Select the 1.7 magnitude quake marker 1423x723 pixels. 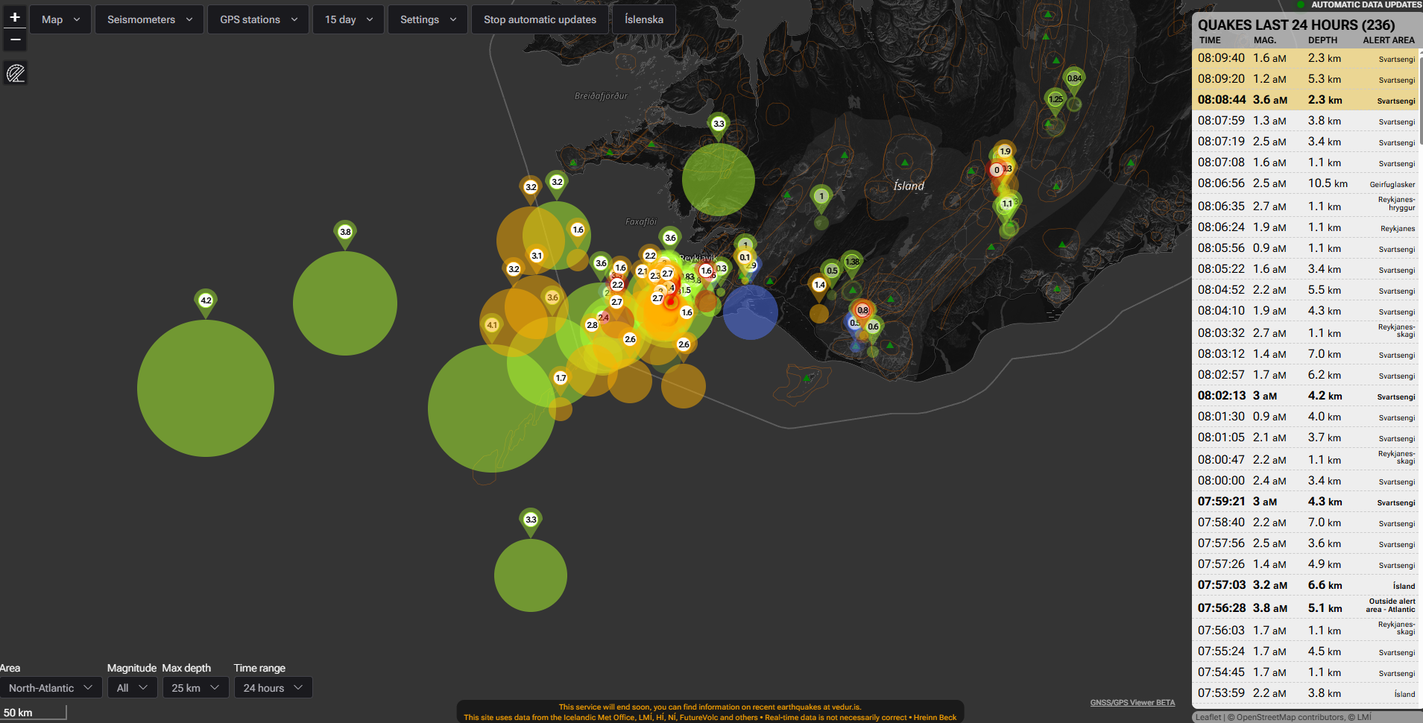560,379
